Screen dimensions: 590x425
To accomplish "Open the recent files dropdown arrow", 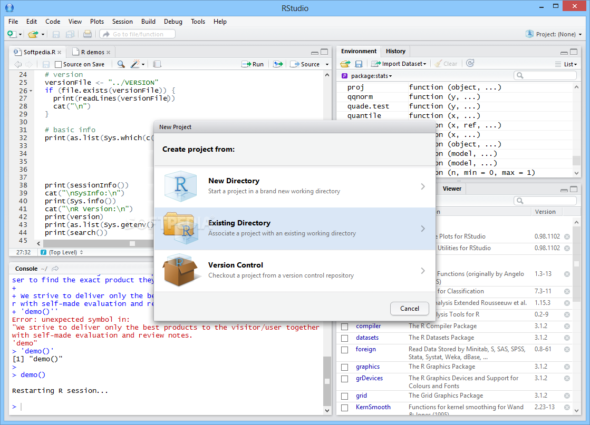I will click(43, 35).
